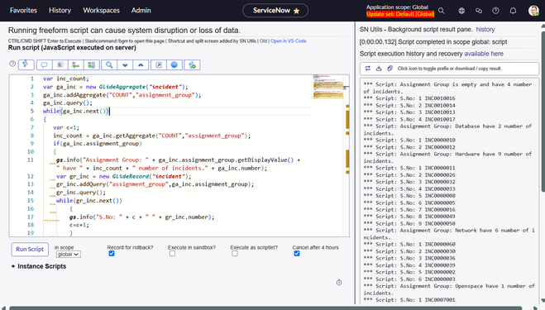
Task: Open the globe scope picker icon
Action: (x=461, y=11)
